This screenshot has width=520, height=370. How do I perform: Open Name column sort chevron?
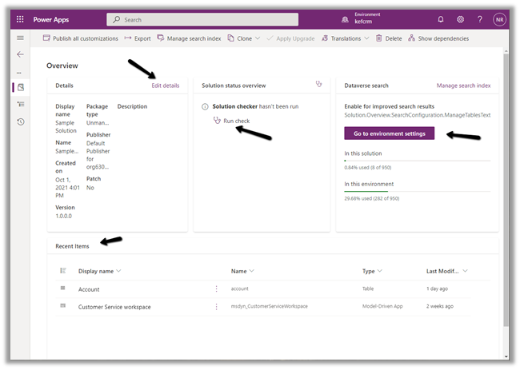point(252,271)
